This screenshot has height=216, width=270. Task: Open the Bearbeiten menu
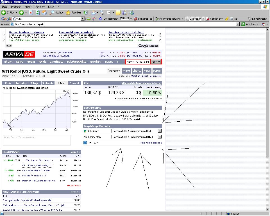pos(16,7)
